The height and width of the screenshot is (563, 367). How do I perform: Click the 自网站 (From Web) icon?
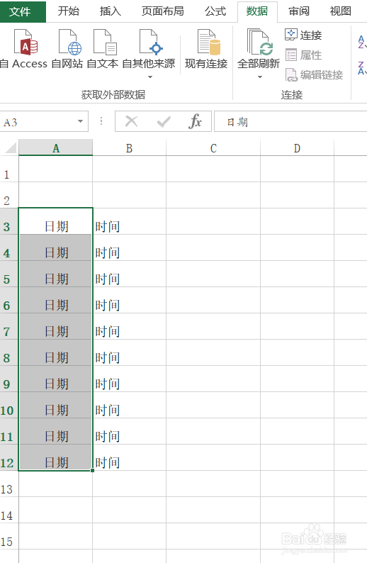click(69, 42)
